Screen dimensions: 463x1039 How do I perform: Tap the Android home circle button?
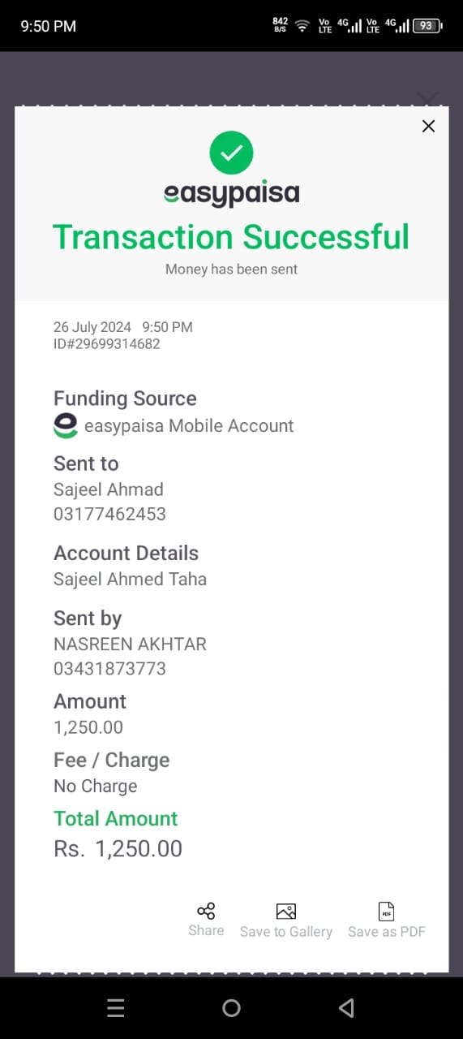coord(231,1008)
